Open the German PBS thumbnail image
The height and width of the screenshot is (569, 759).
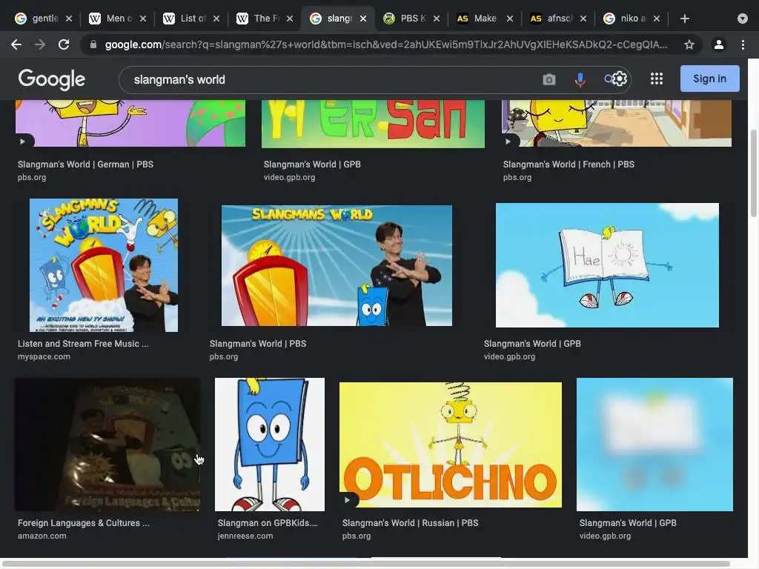pyautogui.click(x=130, y=124)
